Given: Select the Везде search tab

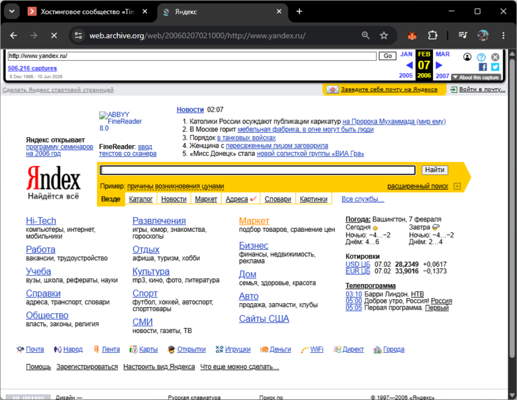Looking at the screenshot, I should tap(111, 199).
